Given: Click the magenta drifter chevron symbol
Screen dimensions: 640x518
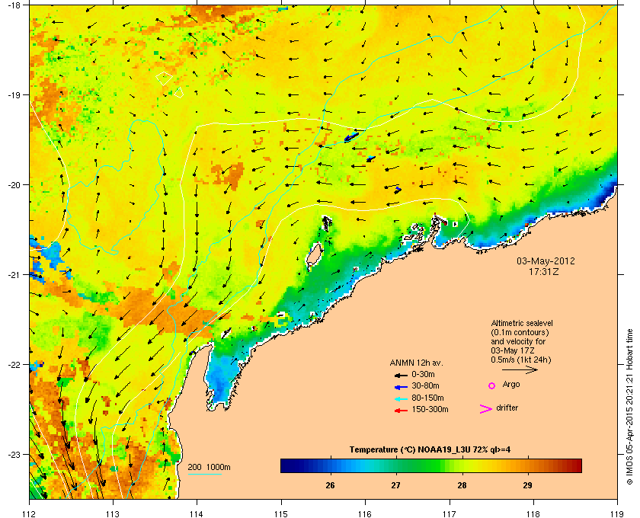Looking at the screenshot, I should pyautogui.click(x=486, y=409).
